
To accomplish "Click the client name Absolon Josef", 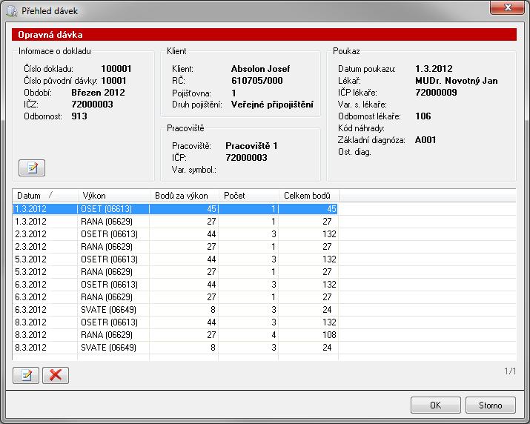I will [260, 69].
